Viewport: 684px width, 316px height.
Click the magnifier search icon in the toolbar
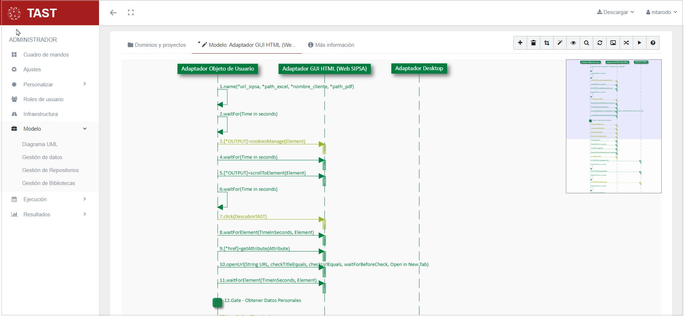[586, 43]
